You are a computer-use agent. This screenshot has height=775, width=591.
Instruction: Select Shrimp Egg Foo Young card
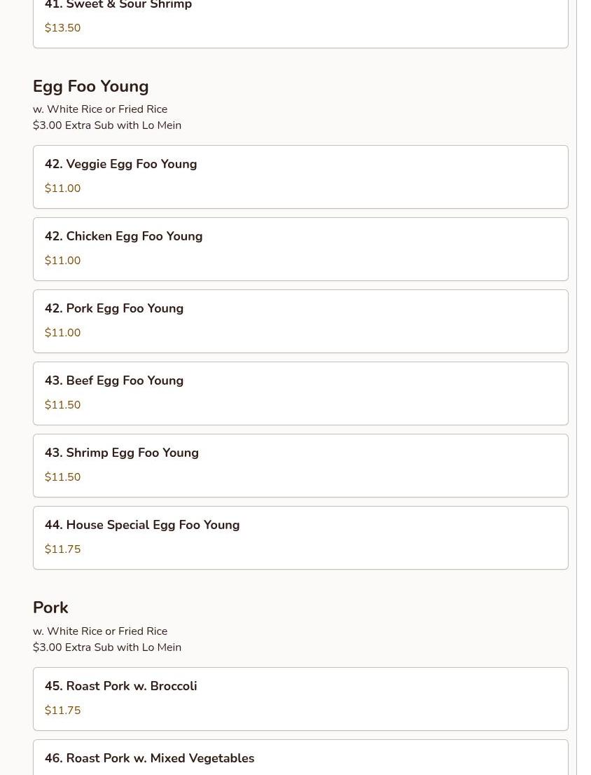tap(300, 465)
